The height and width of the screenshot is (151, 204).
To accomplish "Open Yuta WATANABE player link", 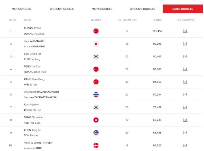I will (34, 41).
